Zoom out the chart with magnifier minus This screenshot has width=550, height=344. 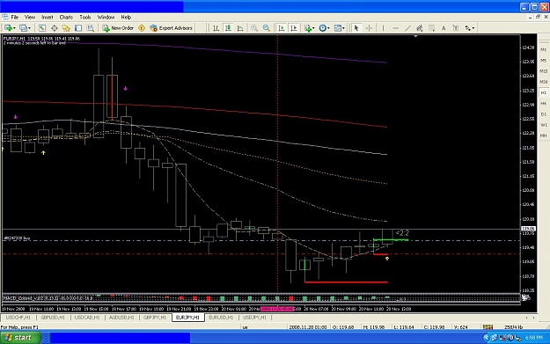[267, 28]
